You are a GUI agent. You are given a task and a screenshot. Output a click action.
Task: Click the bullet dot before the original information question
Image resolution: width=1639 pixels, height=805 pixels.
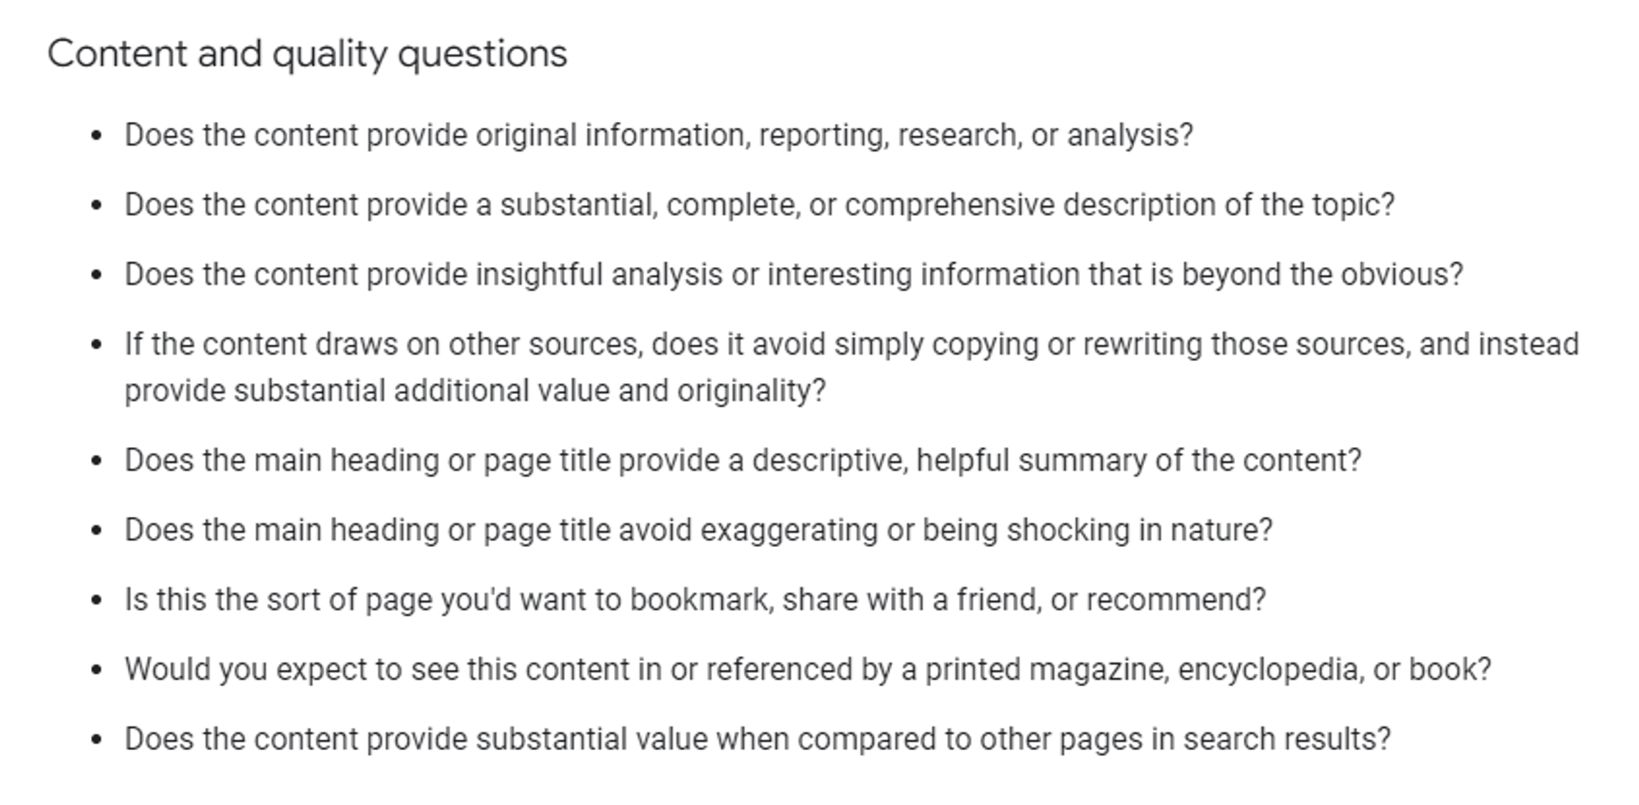[x=97, y=135]
